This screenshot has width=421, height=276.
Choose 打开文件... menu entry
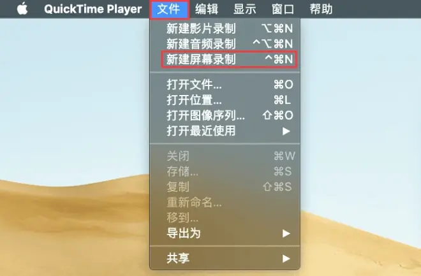coord(225,85)
